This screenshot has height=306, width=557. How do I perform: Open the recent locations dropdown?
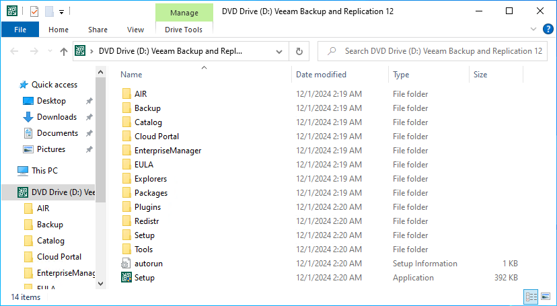point(50,52)
